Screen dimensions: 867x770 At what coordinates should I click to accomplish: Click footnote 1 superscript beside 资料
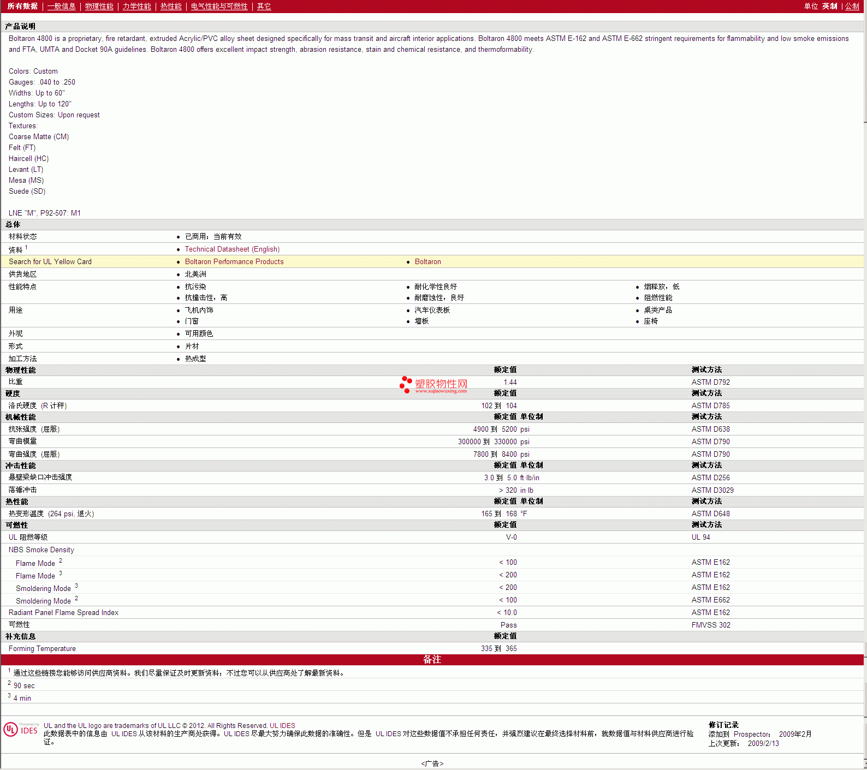26,248
